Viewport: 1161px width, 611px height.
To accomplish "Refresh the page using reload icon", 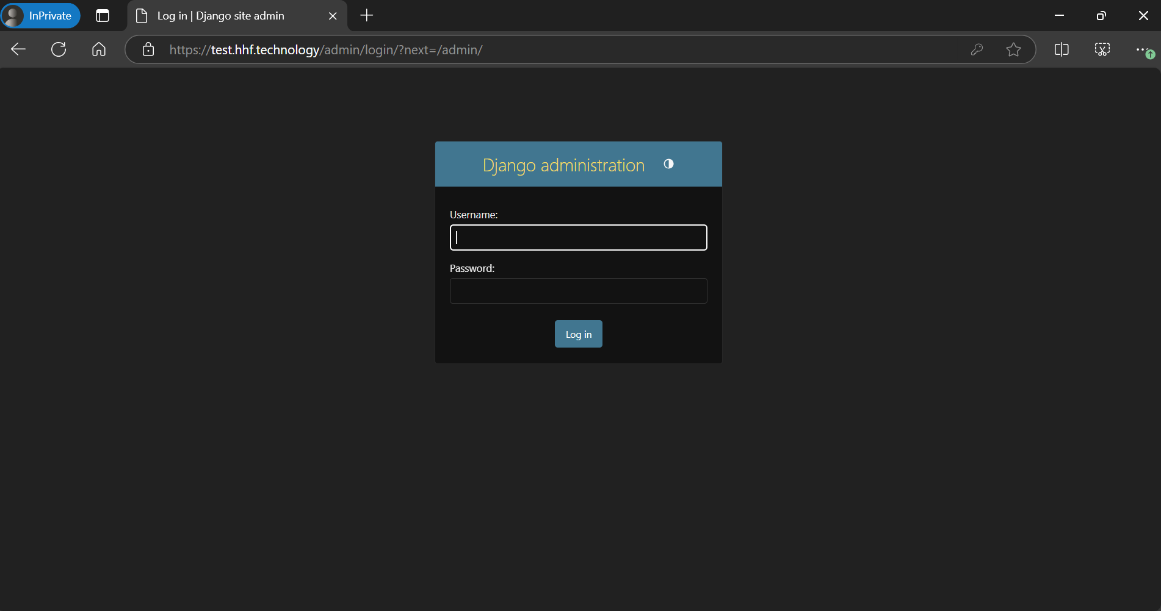I will (59, 49).
